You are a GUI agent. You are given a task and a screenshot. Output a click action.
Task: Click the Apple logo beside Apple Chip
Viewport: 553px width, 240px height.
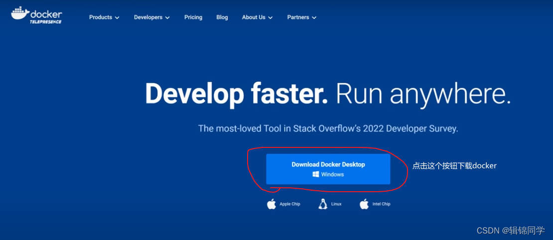272,204
